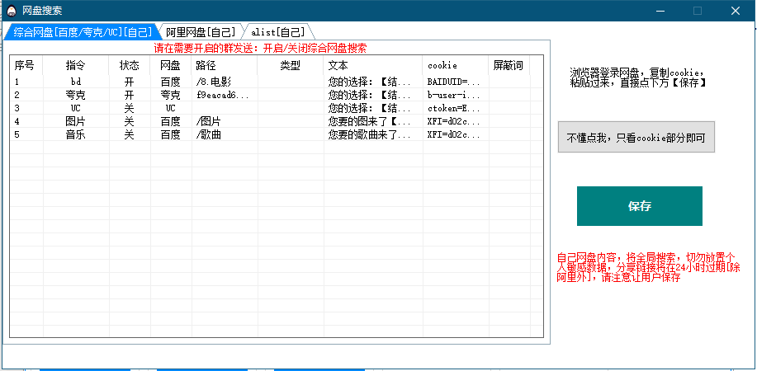
Task: Click the 保存 button
Action: pyautogui.click(x=639, y=206)
